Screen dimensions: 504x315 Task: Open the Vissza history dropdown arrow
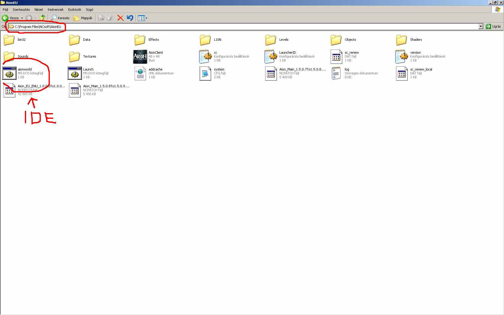22,18
